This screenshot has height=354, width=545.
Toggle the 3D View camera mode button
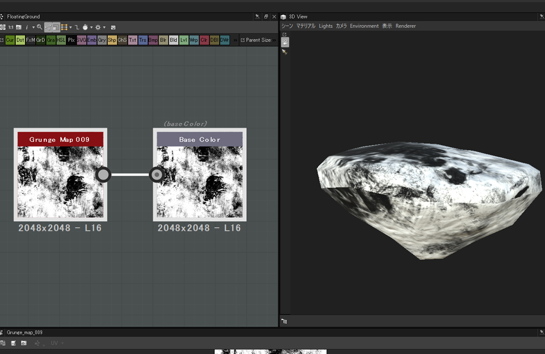[x=285, y=42]
